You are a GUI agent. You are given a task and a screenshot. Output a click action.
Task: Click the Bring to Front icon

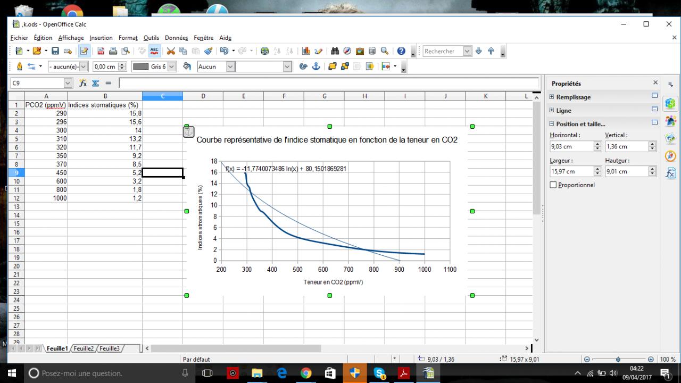point(333,66)
